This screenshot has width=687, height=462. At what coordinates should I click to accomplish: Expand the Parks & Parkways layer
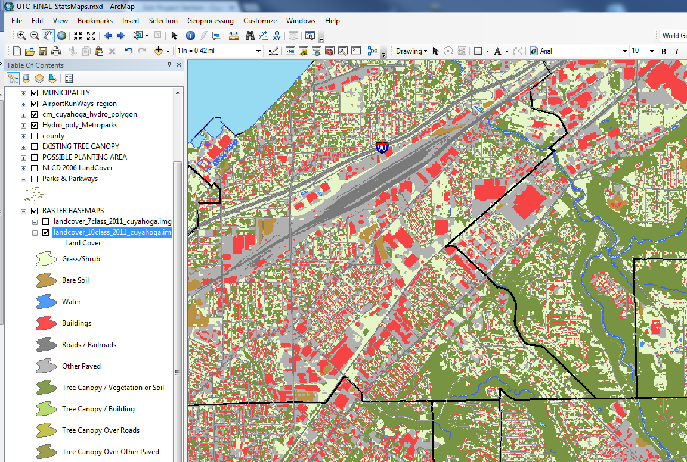click(24, 179)
